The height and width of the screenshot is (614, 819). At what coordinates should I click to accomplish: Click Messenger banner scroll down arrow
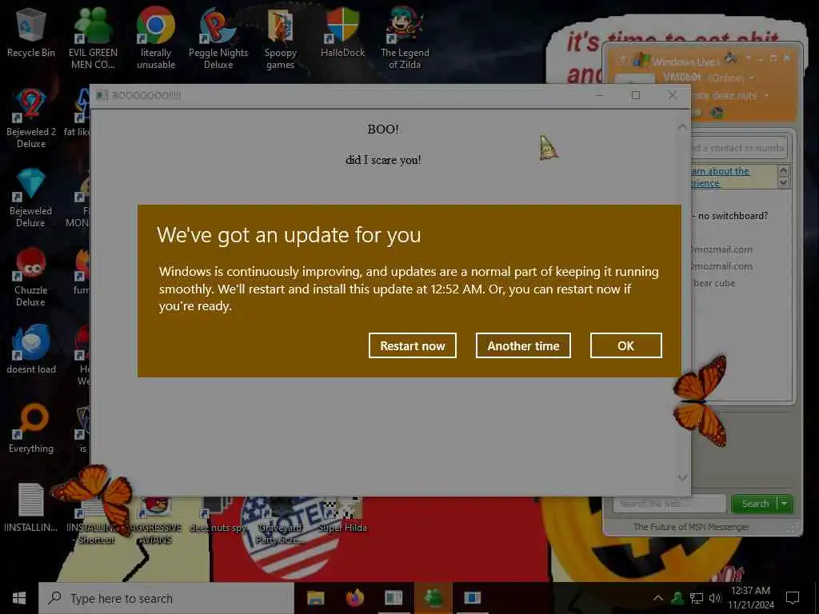coord(783,183)
